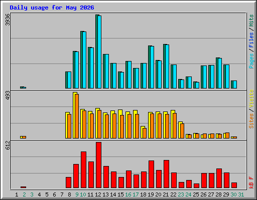Click the tallest orange visits bar for day 9
The width and height of the screenshot is (257, 200).
(x=77, y=116)
